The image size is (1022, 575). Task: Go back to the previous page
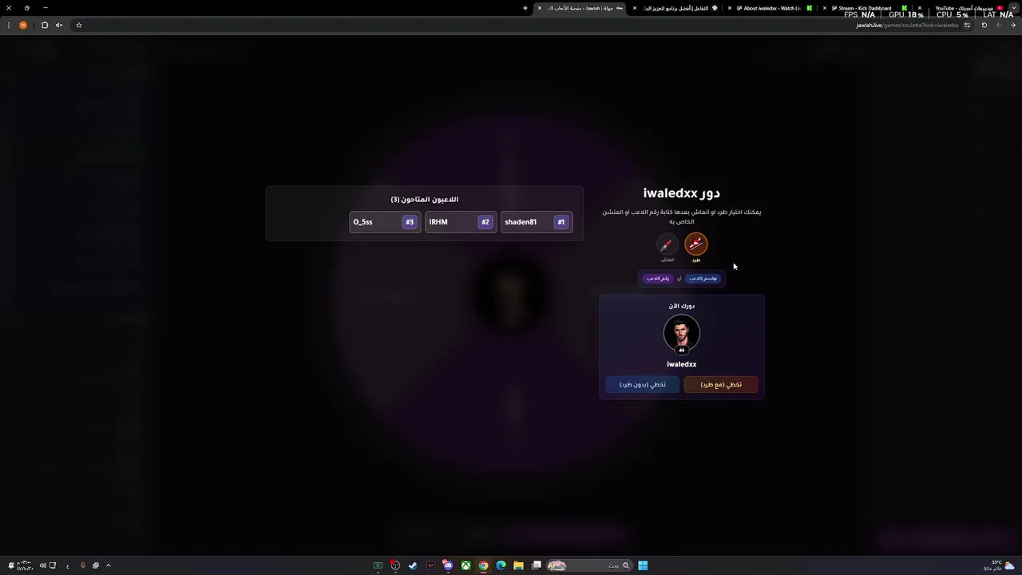click(1013, 25)
